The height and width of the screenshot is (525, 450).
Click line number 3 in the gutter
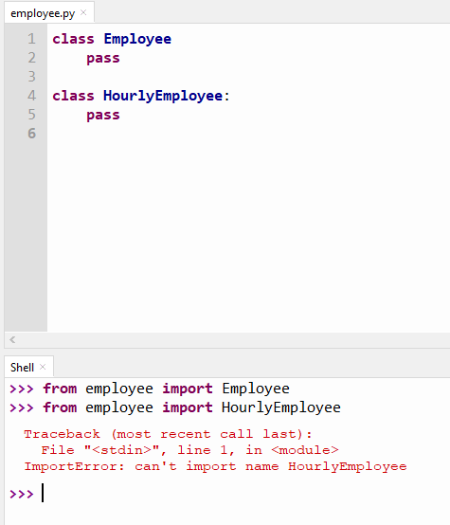click(31, 77)
